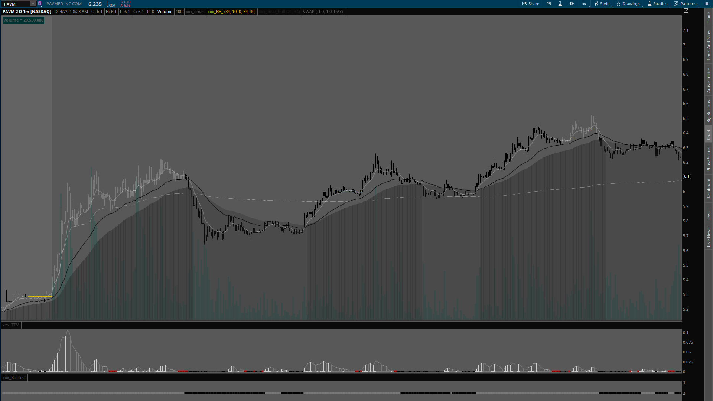The image size is (713, 401).
Task: Click the price axis scale icon
Action: click(686, 11)
